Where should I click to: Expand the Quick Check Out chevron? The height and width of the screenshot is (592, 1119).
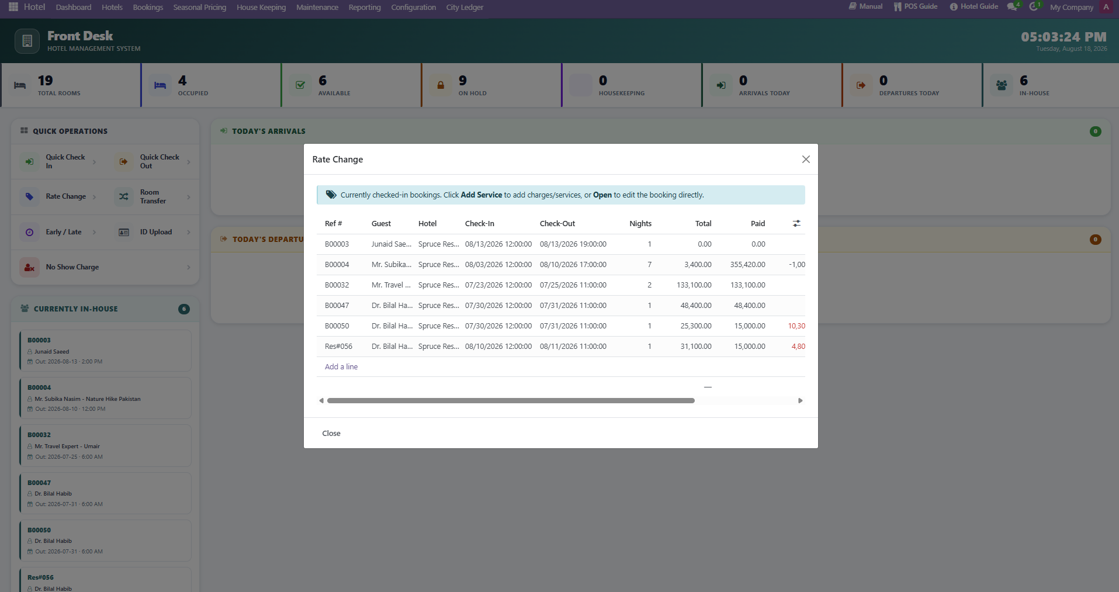(188, 162)
